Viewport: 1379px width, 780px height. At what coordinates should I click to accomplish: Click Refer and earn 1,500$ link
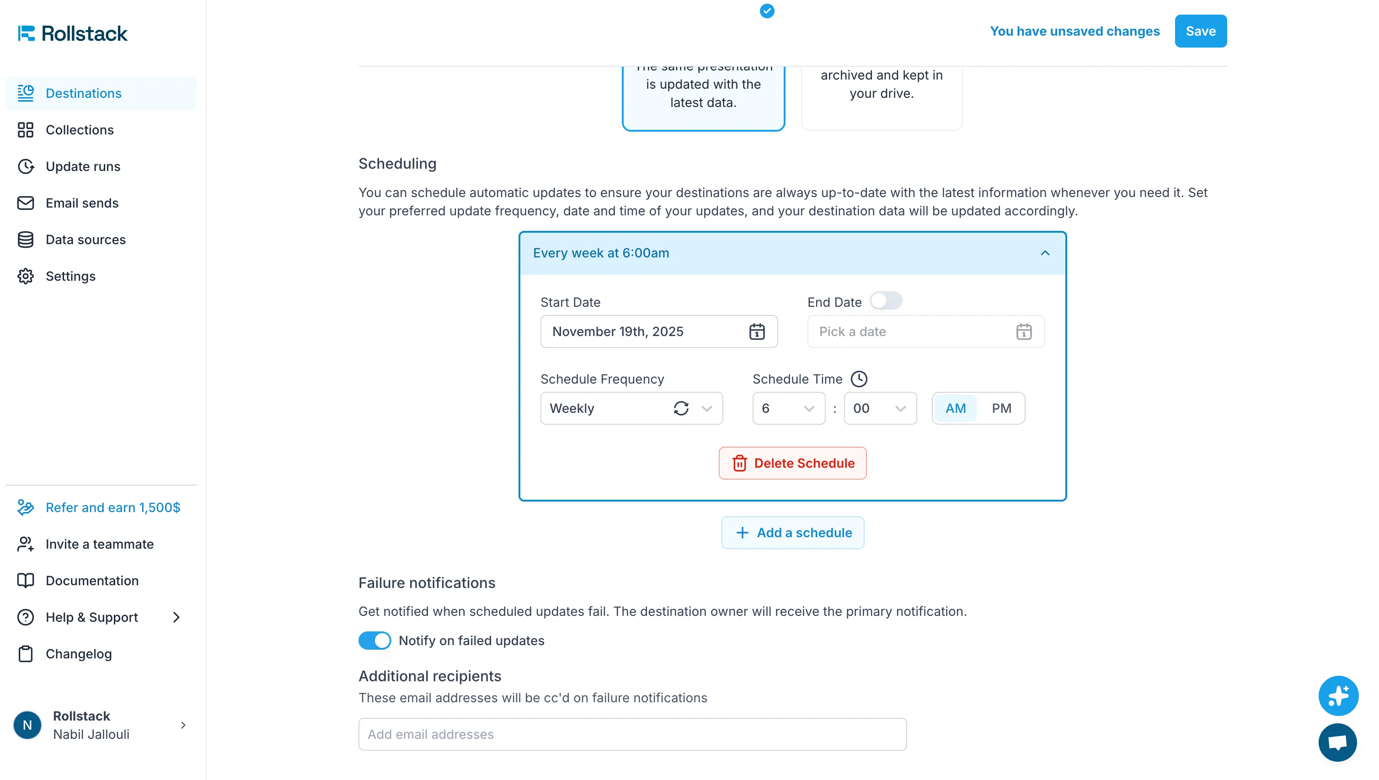(x=112, y=508)
